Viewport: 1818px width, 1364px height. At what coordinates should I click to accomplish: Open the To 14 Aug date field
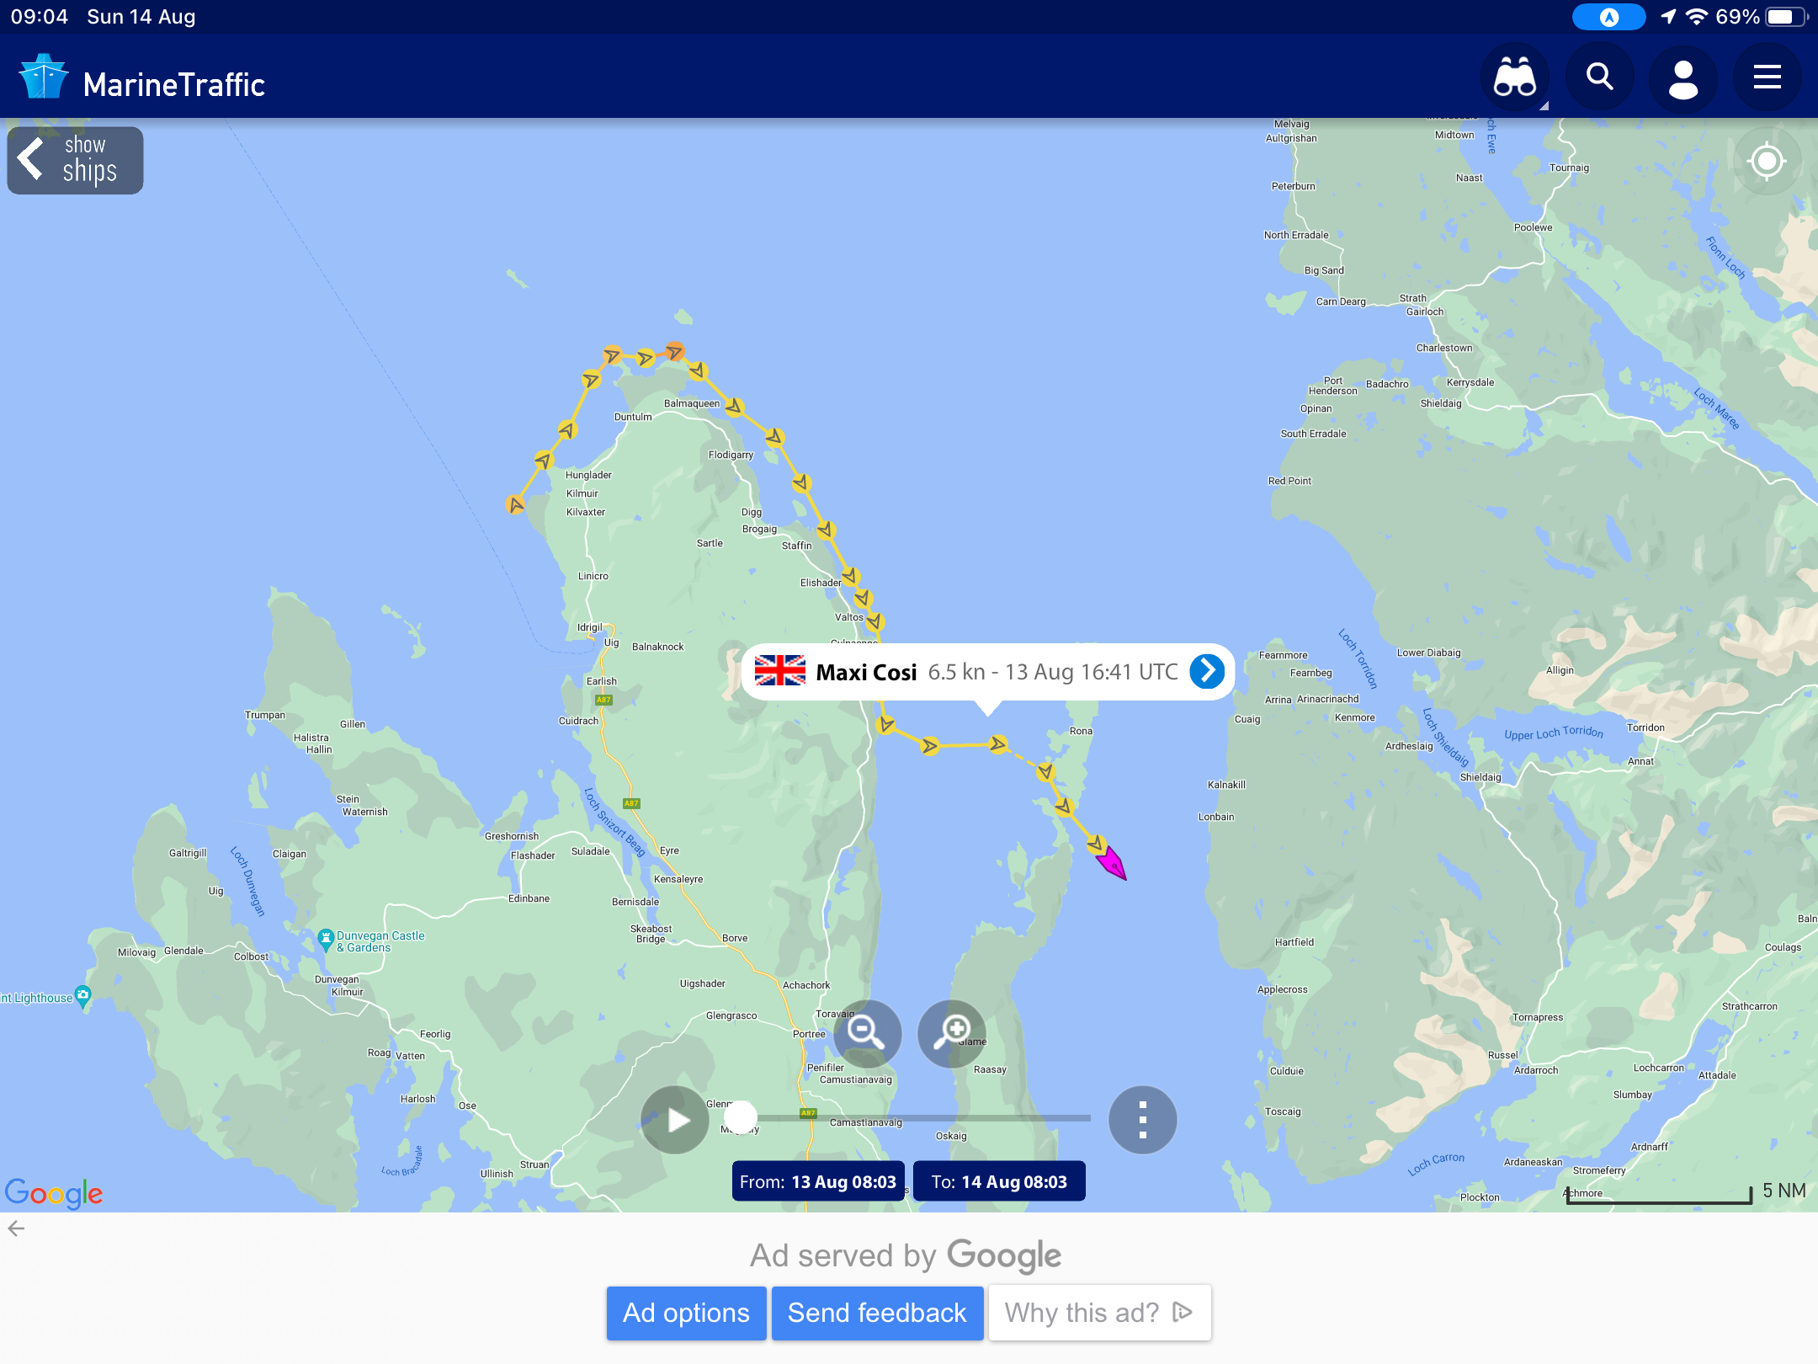999,1181
